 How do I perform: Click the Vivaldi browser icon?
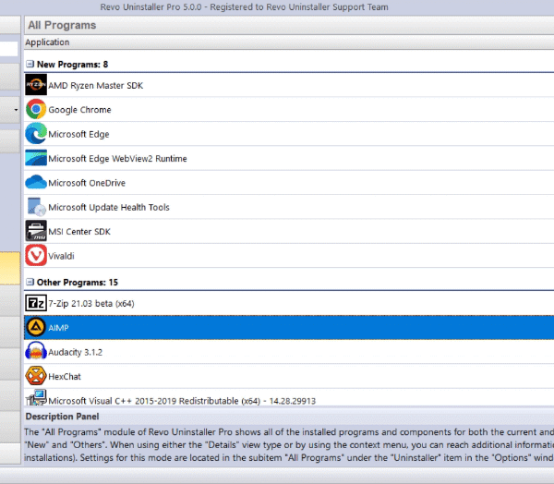click(36, 255)
